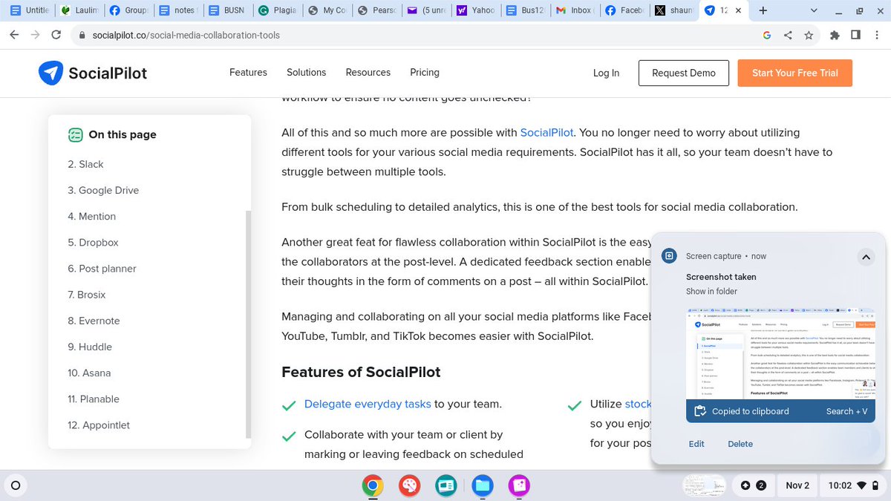
Task: Bookmark this page with the star icon
Action: (x=809, y=35)
